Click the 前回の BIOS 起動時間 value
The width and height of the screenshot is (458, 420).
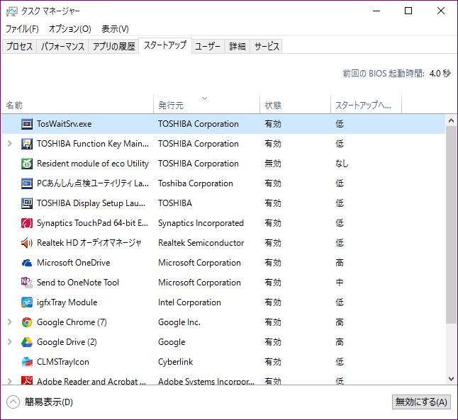coord(440,73)
